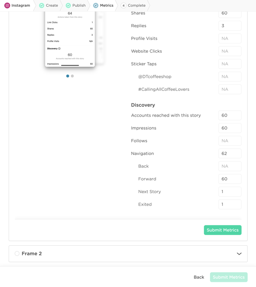This screenshot has height=287, width=256.
Task: Click the story insights screenshot thumbnail
Action: (70, 39)
